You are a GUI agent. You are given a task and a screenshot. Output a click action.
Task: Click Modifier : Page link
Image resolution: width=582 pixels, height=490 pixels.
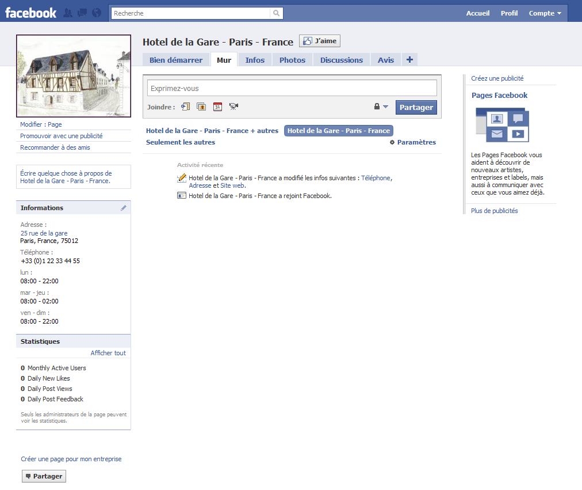[x=41, y=124]
